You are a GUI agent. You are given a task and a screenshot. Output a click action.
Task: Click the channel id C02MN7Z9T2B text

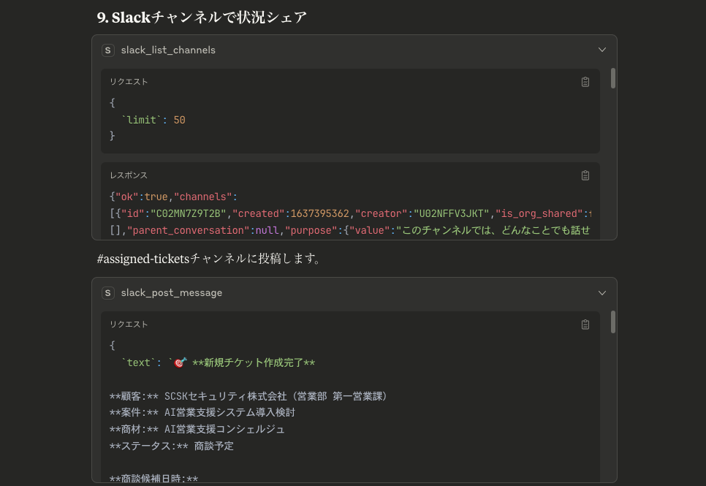(189, 213)
